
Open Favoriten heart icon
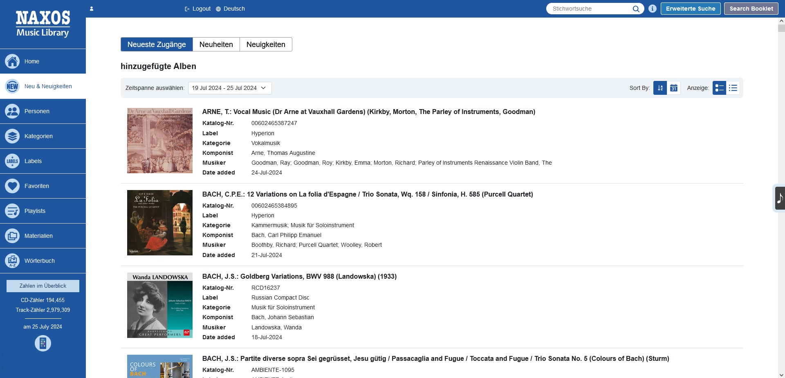[x=12, y=186]
